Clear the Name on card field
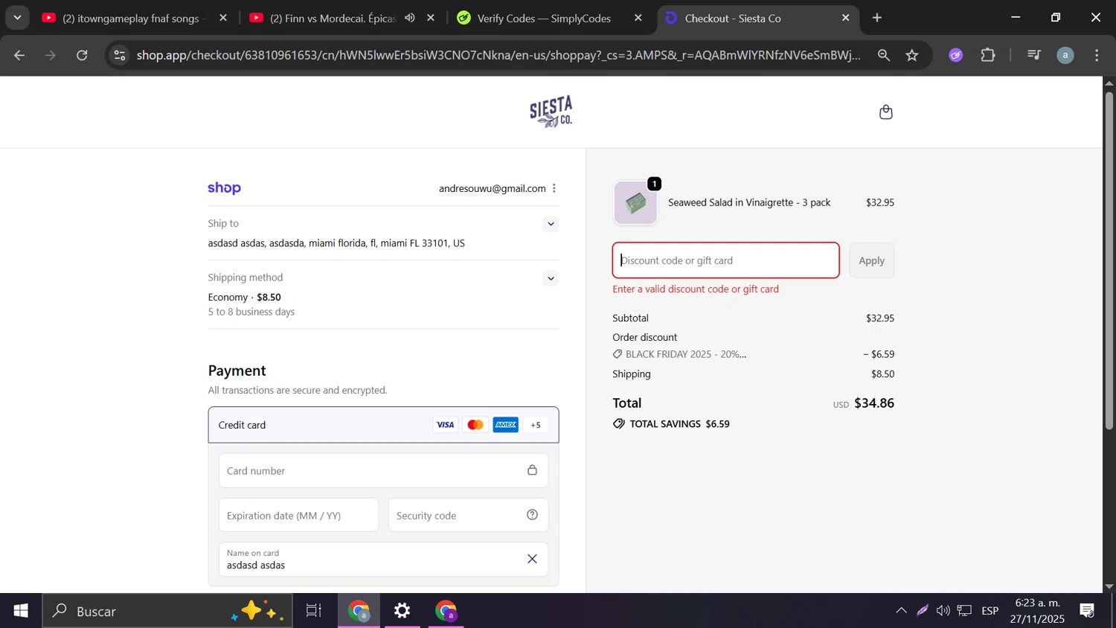The height and width of the screenshot is (628, 1116). (x=532, y=559)
